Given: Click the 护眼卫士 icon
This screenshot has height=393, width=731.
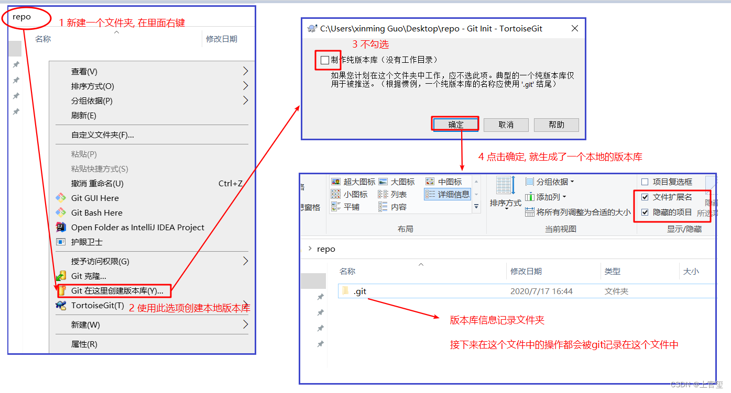Looking at the screenshot, I should [x=61, y=242].
